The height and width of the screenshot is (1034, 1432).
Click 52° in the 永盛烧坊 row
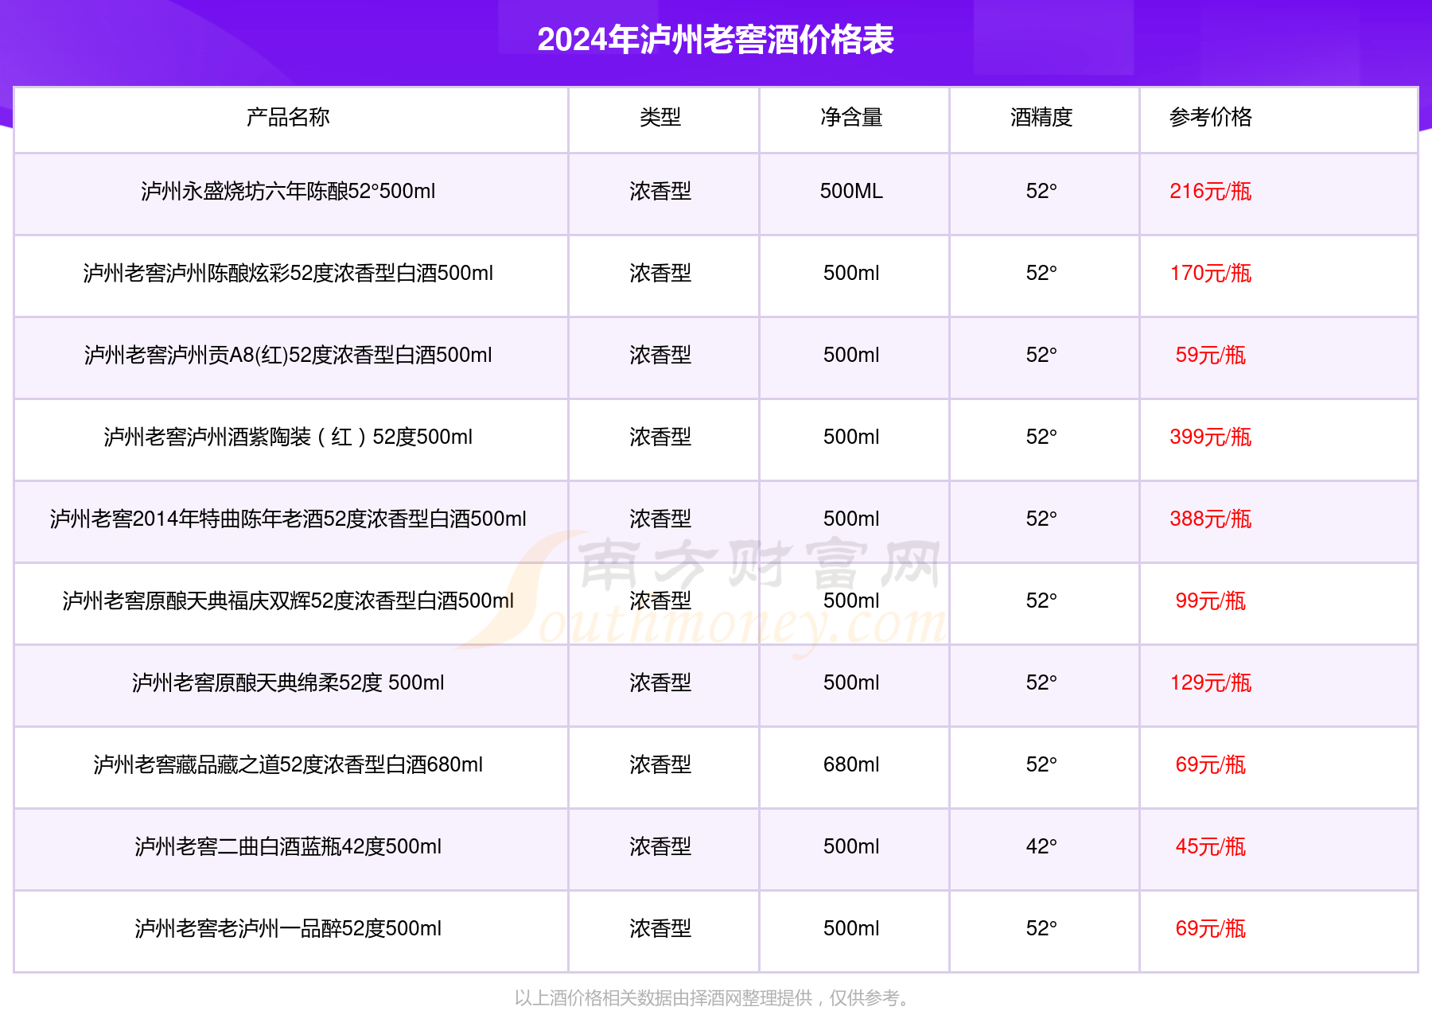pos(1041,191)
